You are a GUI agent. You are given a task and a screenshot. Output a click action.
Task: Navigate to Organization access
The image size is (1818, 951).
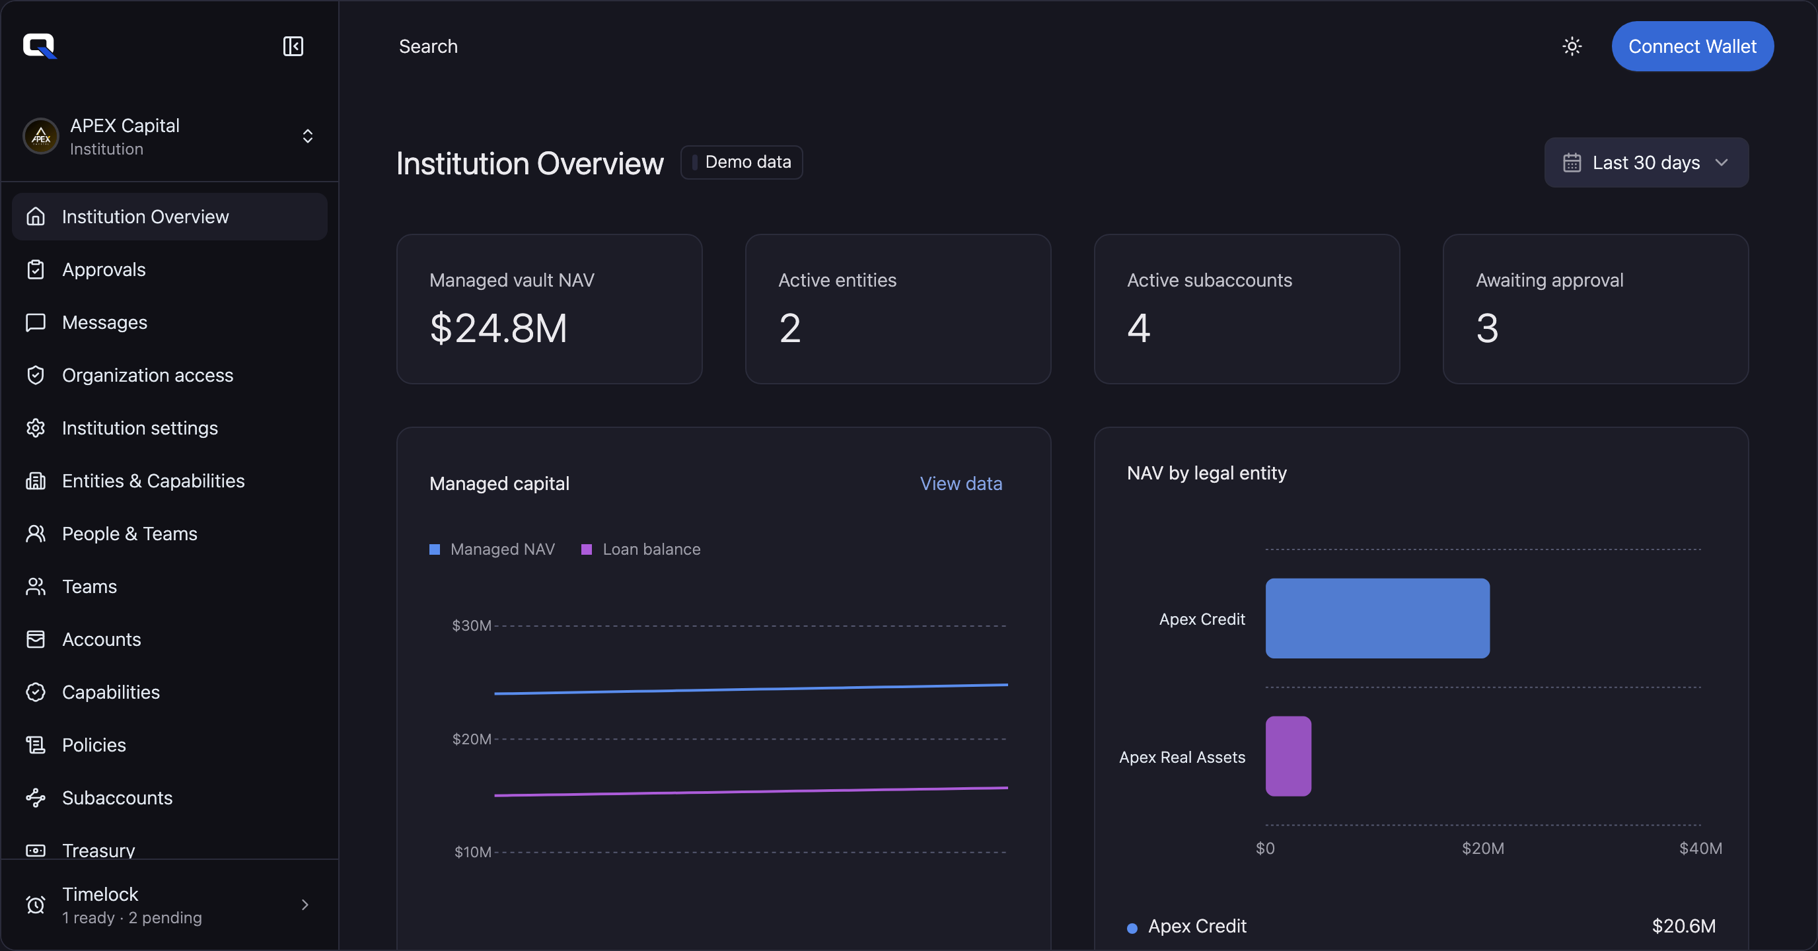169,375
